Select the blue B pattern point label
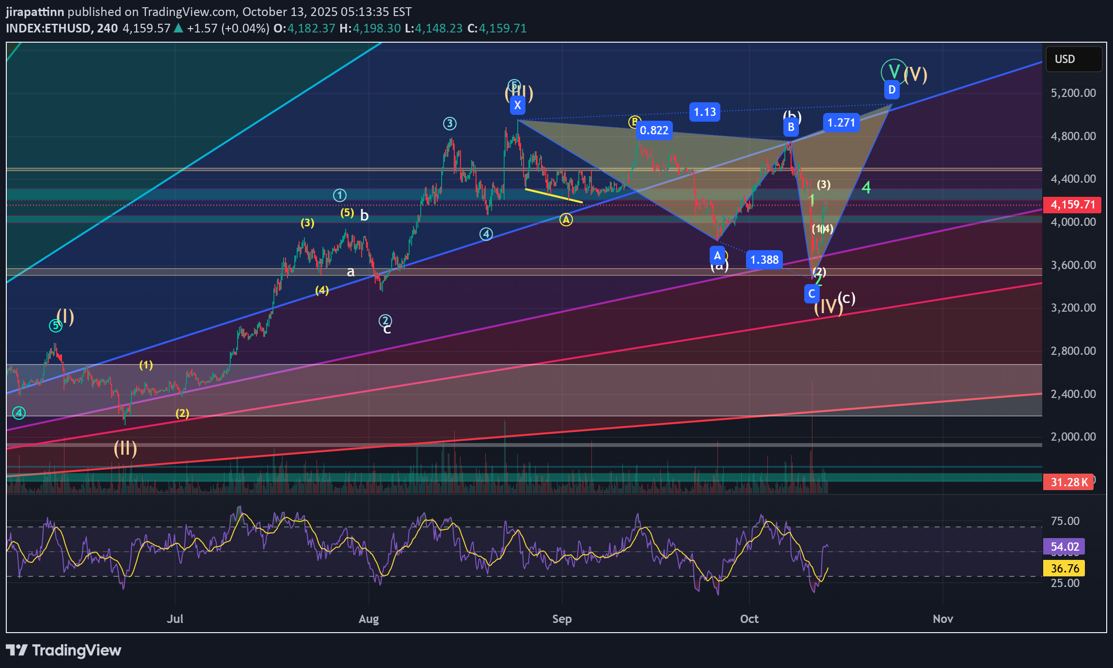This screenshot has height=668, width=1113. point(791,127)
